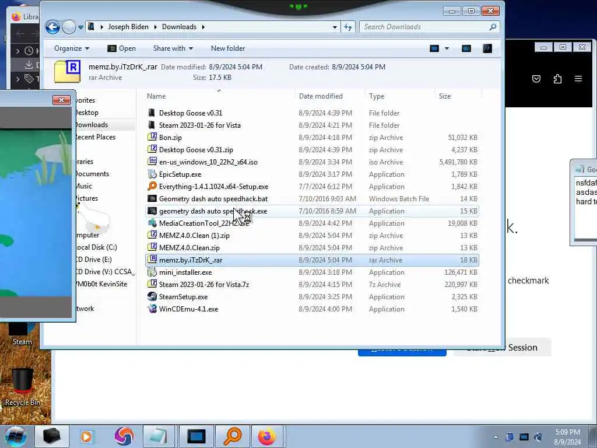Expand the arrow after Downloads in breadcrumb
Screen dimensions: 597x448
203,27
